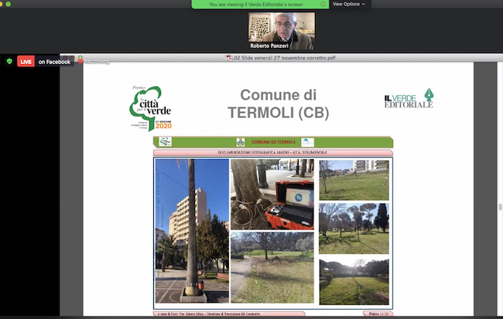Click the Termoli coat of arms icon

(x=240, y=142)
